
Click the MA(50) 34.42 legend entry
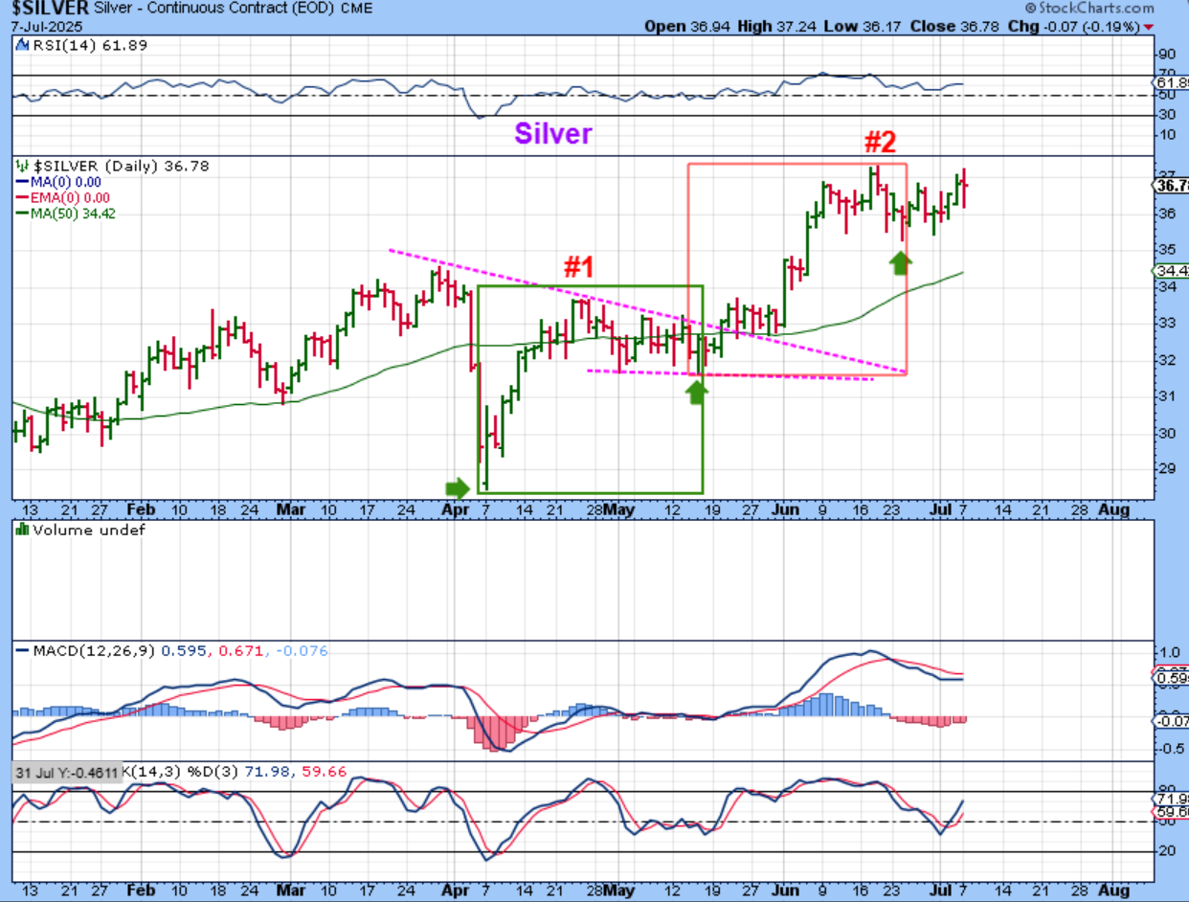tap(74, 213)
